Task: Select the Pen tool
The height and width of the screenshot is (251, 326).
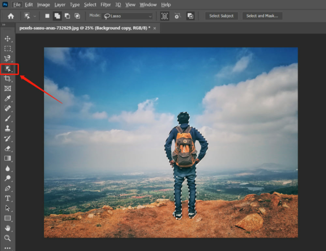Action: point(7,189)
